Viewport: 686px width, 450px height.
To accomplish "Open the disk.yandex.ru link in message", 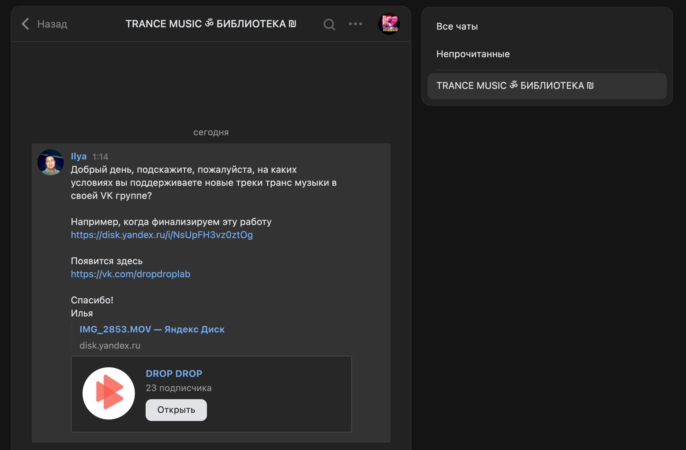I will [162, 235].
